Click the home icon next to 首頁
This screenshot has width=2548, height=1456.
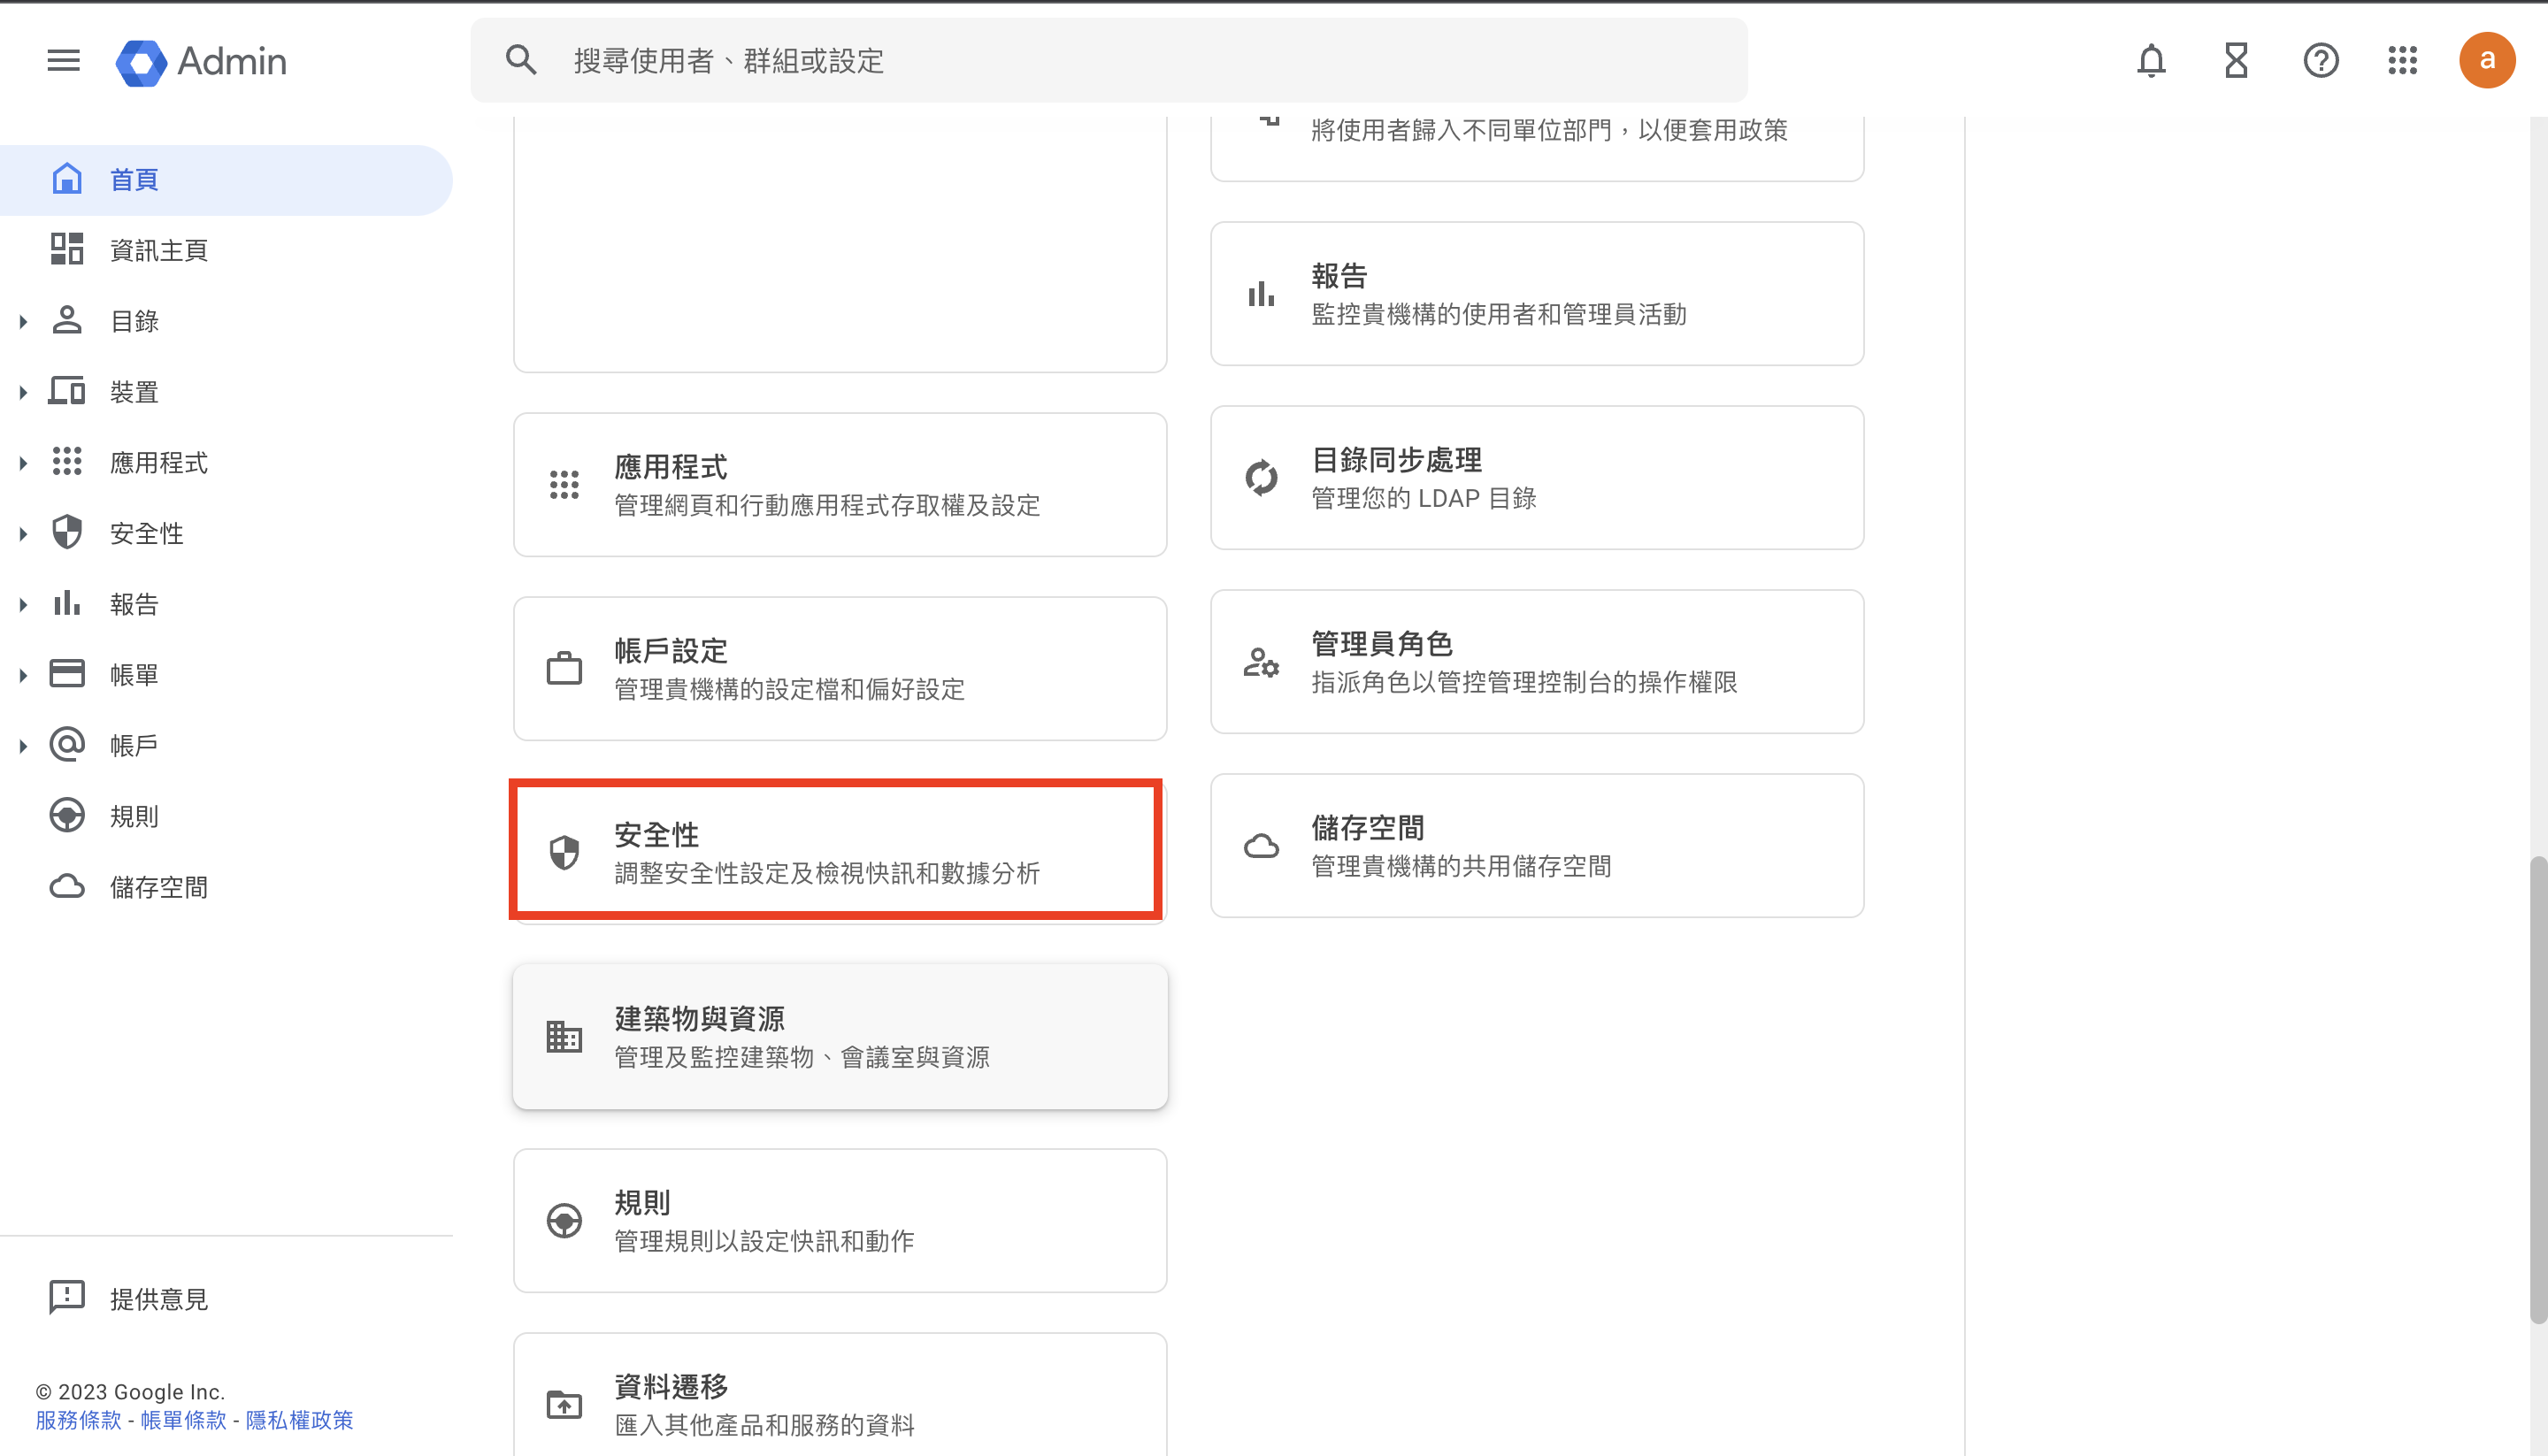(67, 179)
